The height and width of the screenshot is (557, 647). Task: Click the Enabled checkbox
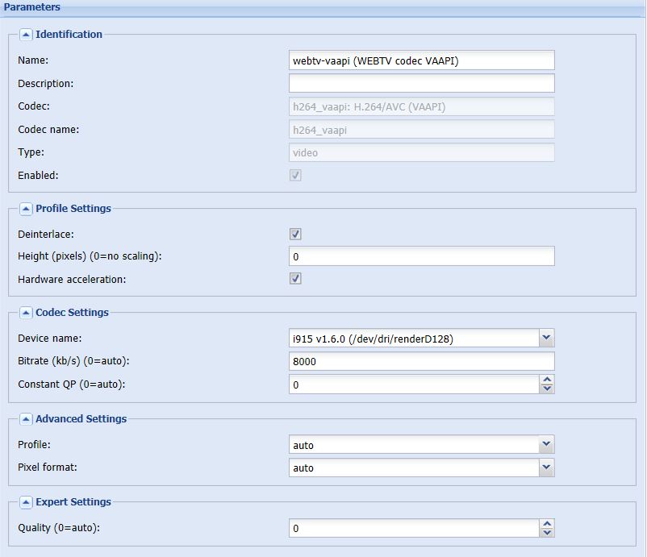click(295, 175)
